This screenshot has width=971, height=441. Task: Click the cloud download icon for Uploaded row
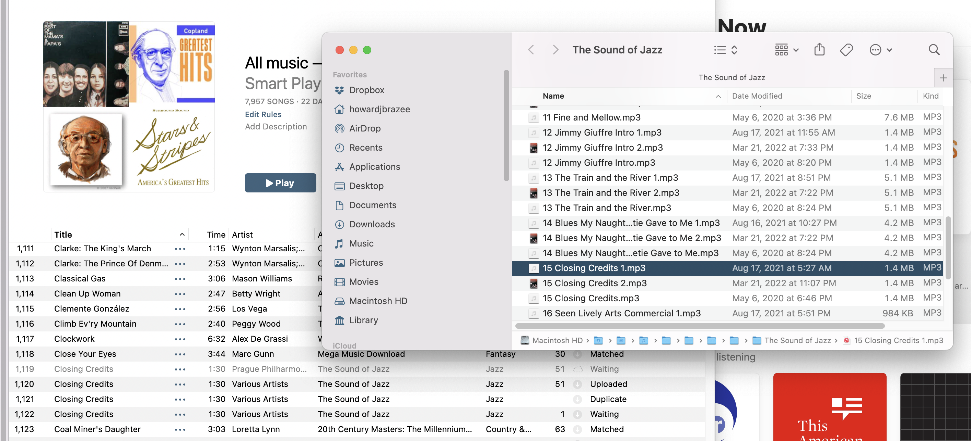point(577,384)
